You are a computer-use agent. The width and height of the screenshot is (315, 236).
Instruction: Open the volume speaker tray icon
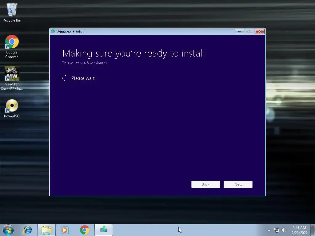pos(284,230)
